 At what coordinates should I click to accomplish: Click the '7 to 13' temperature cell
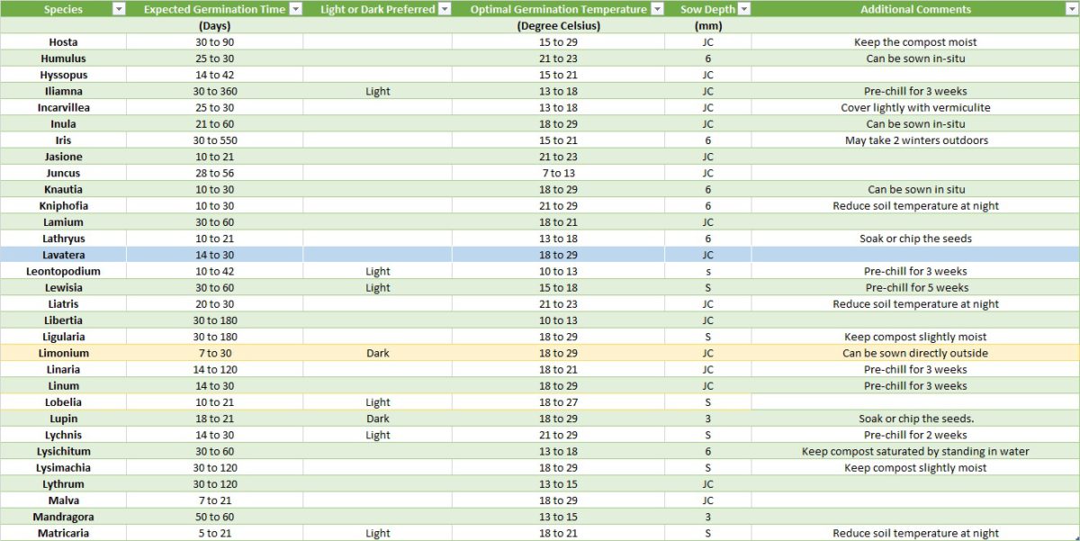(558, 173)
